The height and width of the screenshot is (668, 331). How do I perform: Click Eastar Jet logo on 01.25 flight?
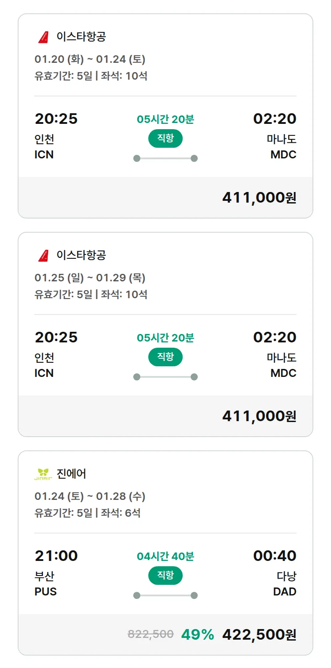43,256
